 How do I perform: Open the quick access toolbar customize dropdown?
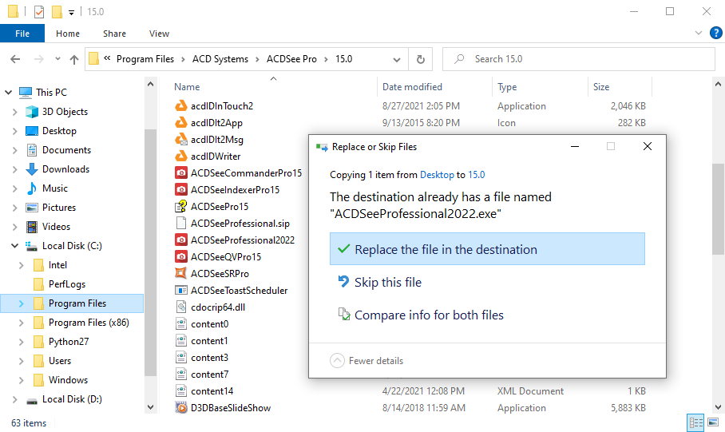71,13
